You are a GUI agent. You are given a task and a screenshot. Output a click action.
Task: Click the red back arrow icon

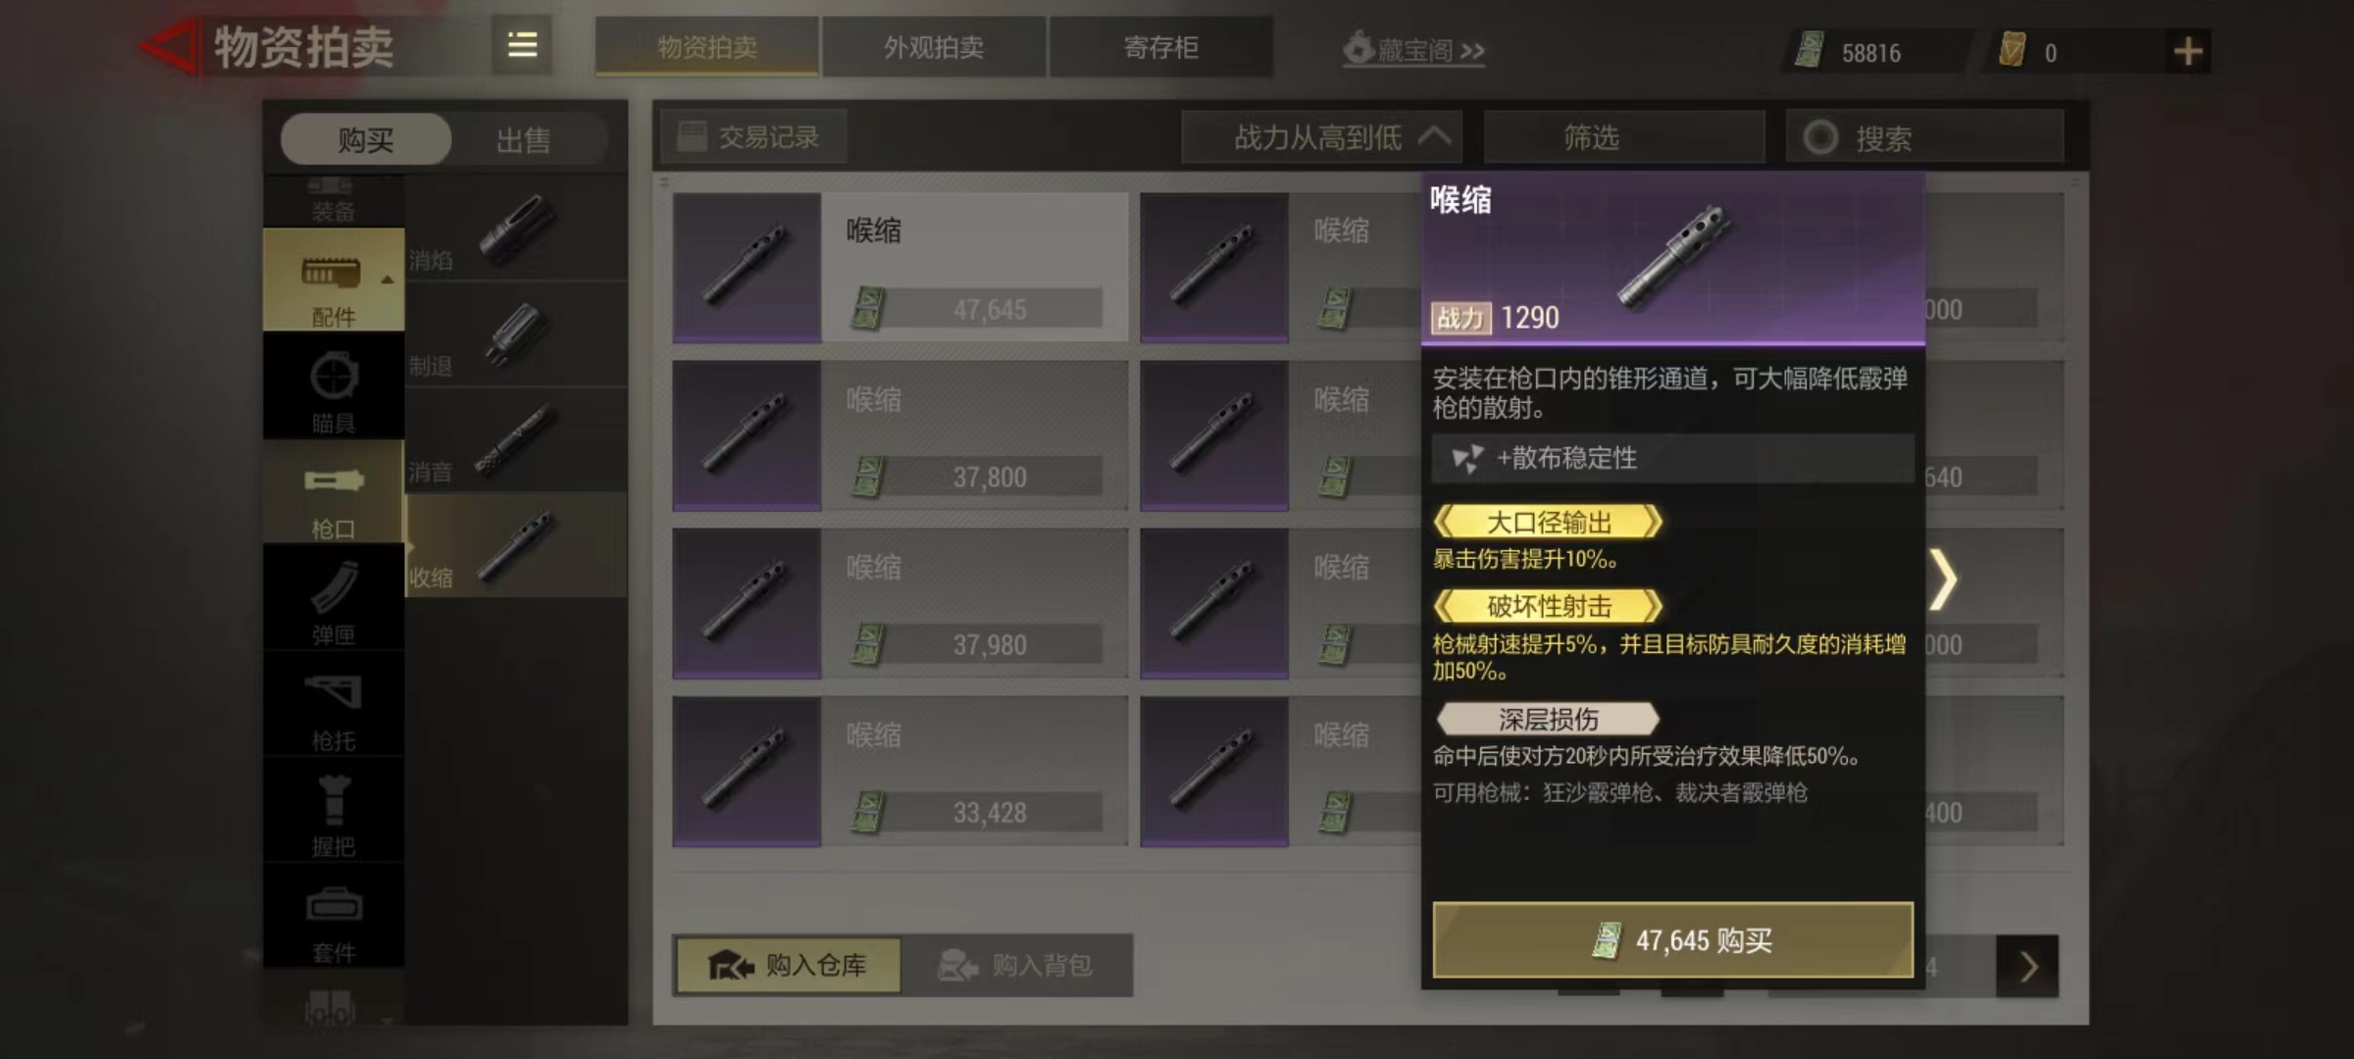[x=170, y=46]
